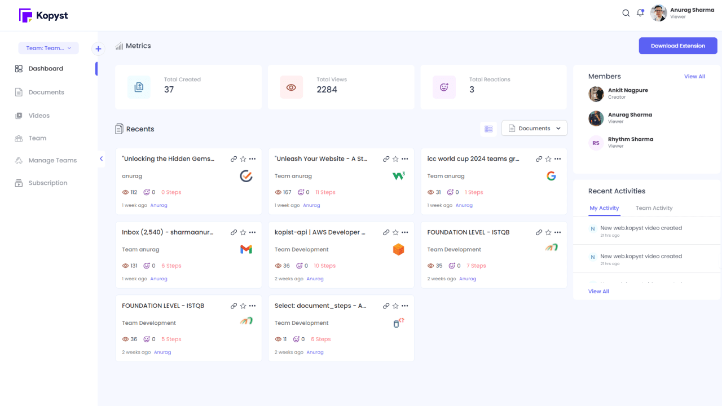Switch to Team Activity tab
This screenshot has height=406, width=722.
point(654,208)
